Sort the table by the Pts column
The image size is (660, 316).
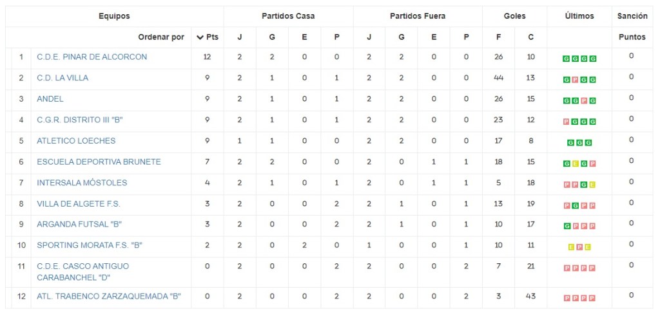tap(208, 37)
